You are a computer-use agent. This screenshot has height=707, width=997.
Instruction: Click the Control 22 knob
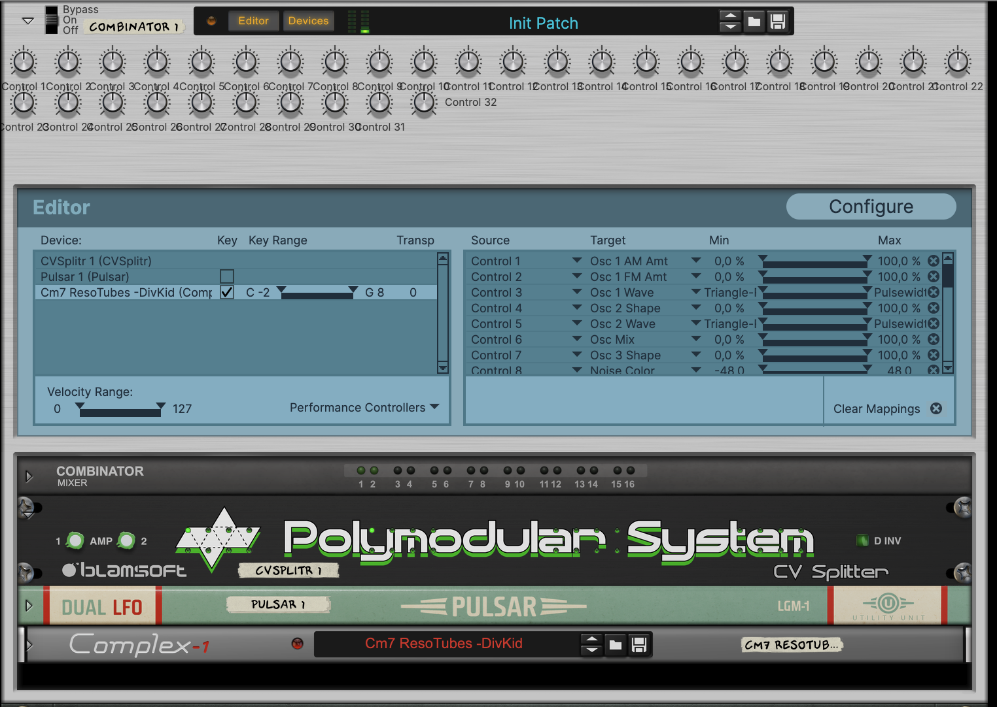tap(958, 63)
